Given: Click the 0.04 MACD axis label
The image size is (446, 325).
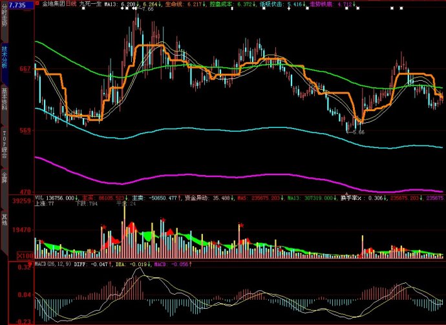Looking at the screenshot, I should point(24,295).
